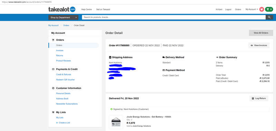The height and width of the screenshot is (131, 276).
Task: Click the Log Return button
Action: tap(259, 99)
